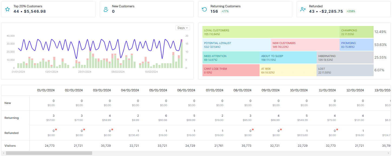
Task: Click the red dot in 01/01/2024 refunded cell
Action: pyautogui.click(x=56, y=129)
